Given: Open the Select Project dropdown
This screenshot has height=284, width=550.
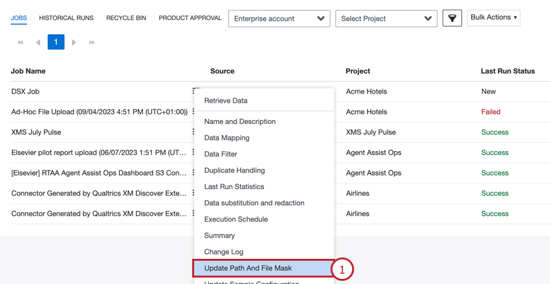Looking at the screenshot, I should pyautogui.click(x=386, y=19).
